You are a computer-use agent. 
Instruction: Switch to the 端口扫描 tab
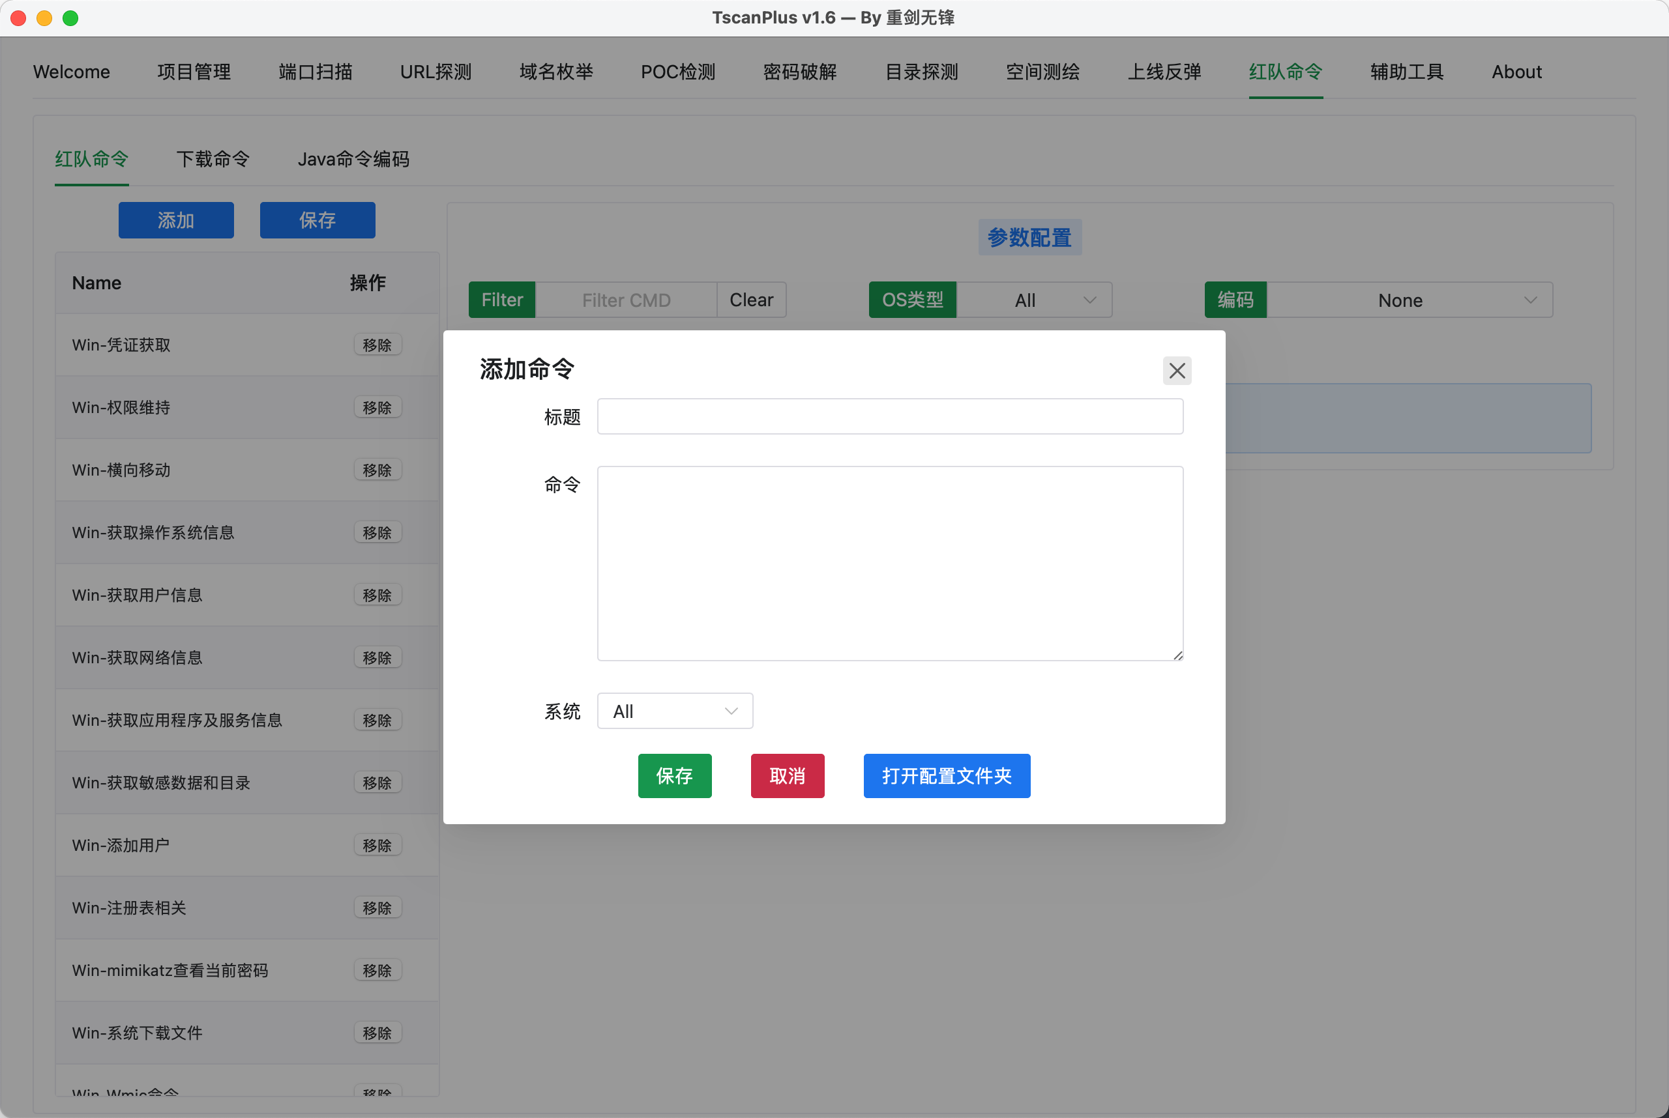click(x=316, y=72)
